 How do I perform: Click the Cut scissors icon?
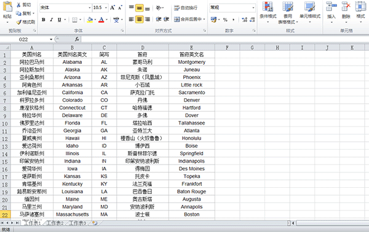18,5
